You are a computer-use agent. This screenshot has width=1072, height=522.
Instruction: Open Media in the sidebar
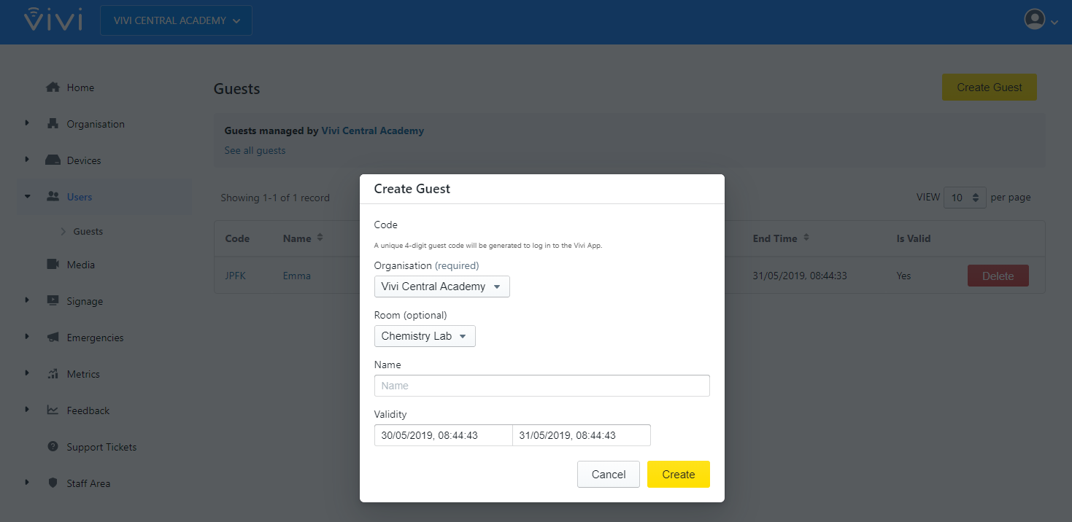pyautogui.click(x=80, y=265)
